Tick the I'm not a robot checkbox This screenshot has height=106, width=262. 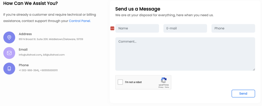tap(120, 82)
